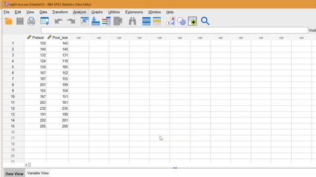Click Pretest cell with value 150
Screen dimensions: 316x177
click(x=35, y=43)
